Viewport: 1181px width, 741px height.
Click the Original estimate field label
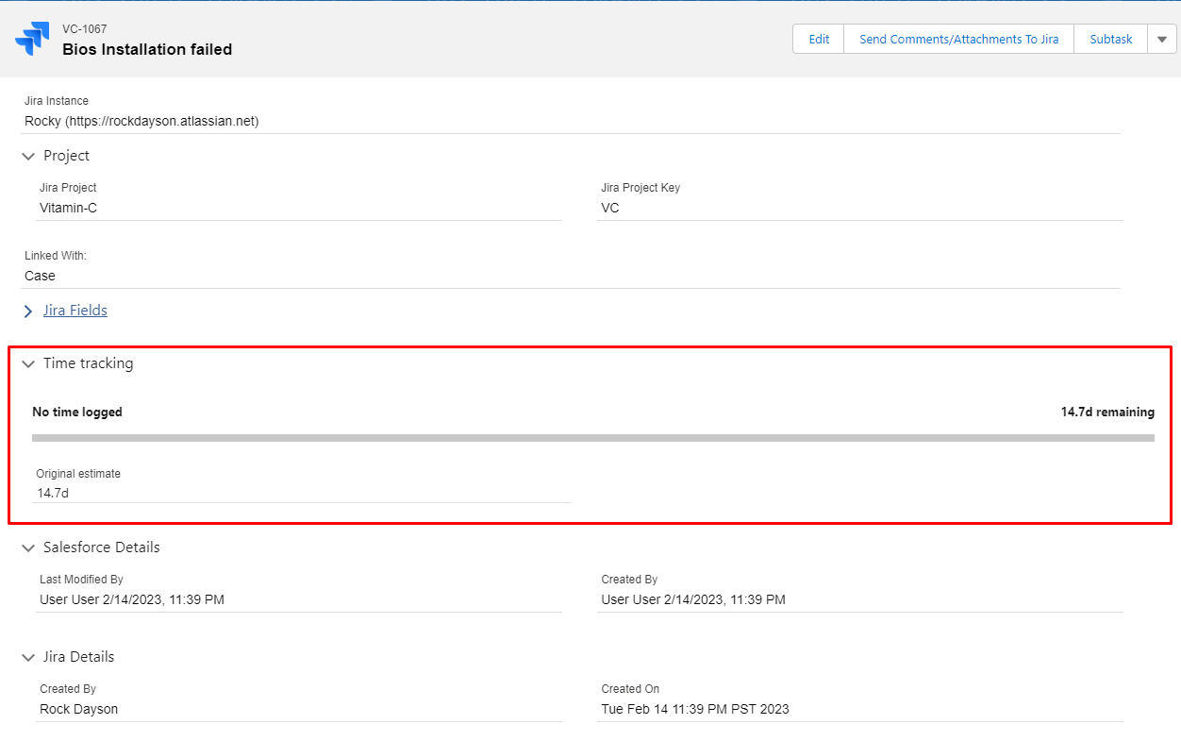(78, 474)
